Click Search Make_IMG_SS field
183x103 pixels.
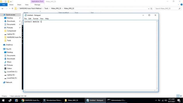[168, 9]
